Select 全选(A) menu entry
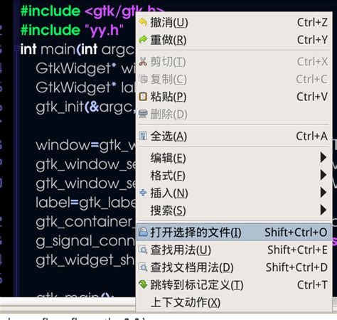 tap(234, 136)
